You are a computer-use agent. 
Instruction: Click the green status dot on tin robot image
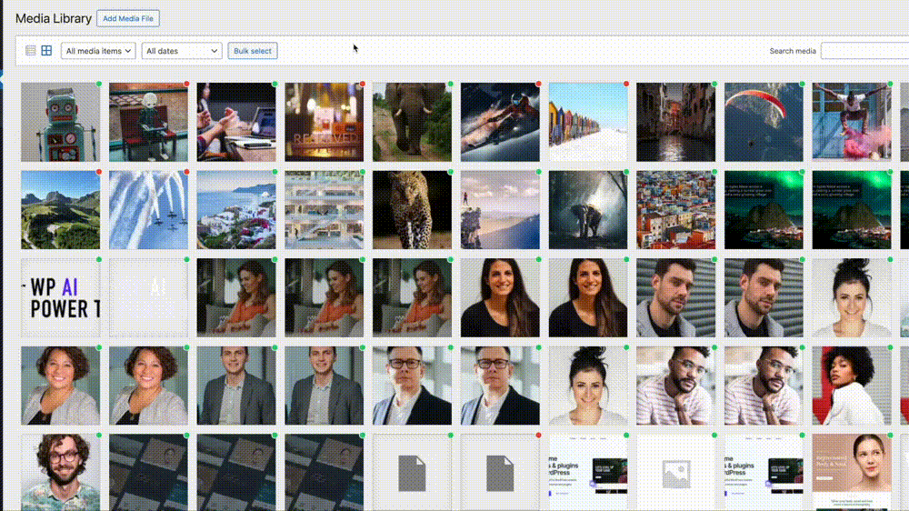(98, 84)
